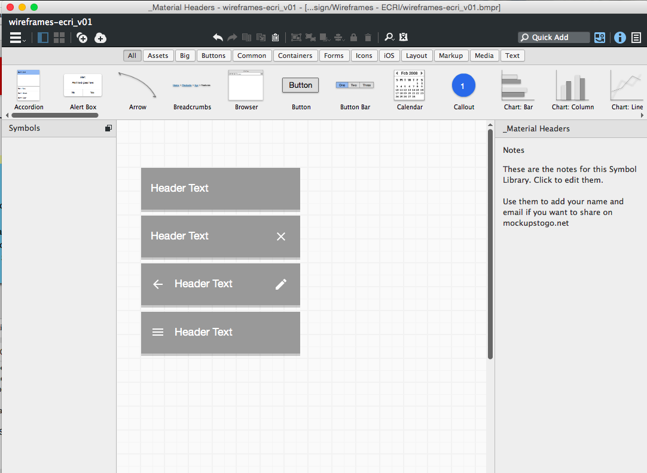Click the library horizontal scrollbar
Viewport: 647px width, 473px height.
click(55, 115)
